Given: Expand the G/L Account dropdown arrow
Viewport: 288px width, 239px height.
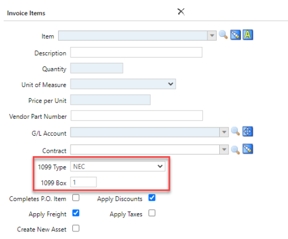Looking at the screenshot, I should (224, 132).
